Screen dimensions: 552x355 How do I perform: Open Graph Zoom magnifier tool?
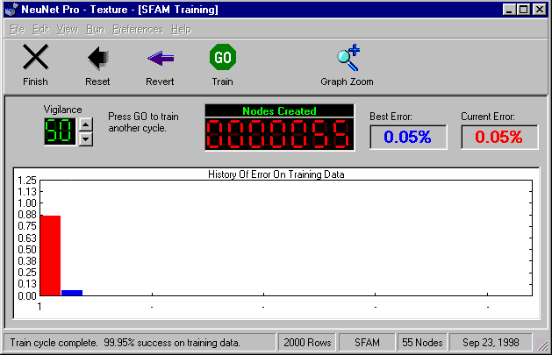[347, 59]
